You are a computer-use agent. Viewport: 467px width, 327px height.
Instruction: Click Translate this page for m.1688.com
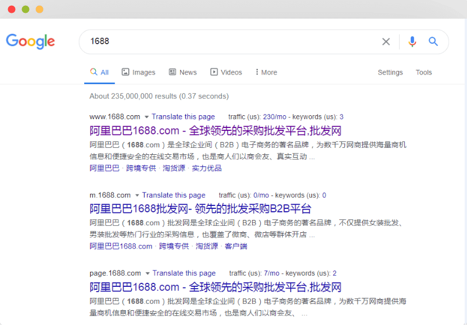[174, 195]
